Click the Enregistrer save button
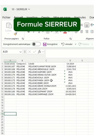The width and height of the screenshot is (94, 135). click(x=50, y=44)
